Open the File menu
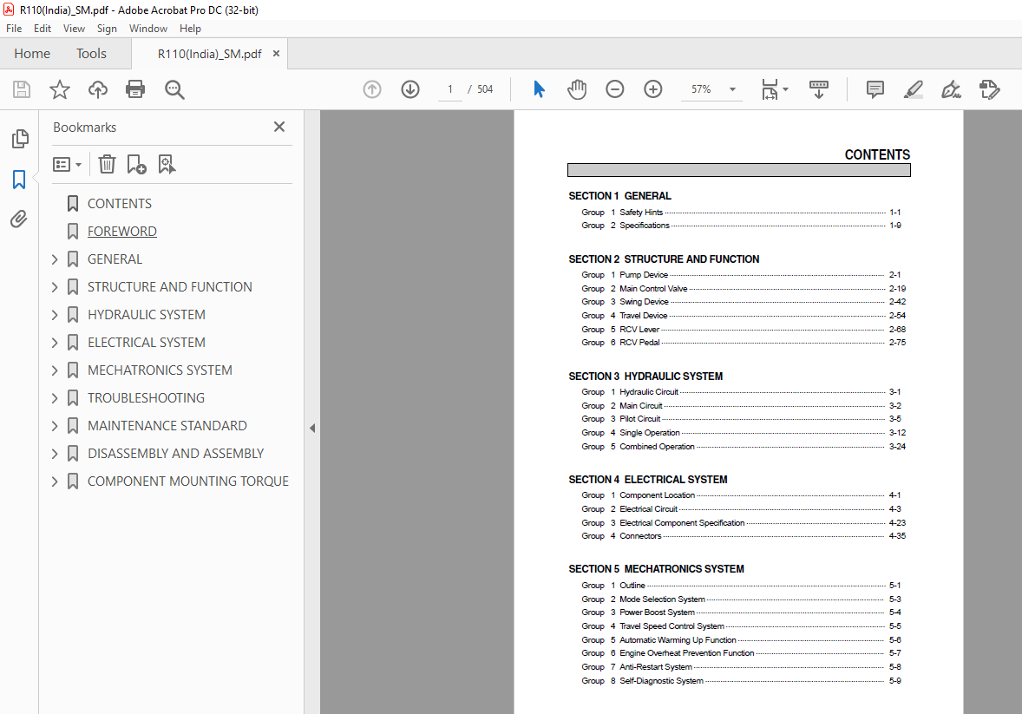 coord(14,29)
